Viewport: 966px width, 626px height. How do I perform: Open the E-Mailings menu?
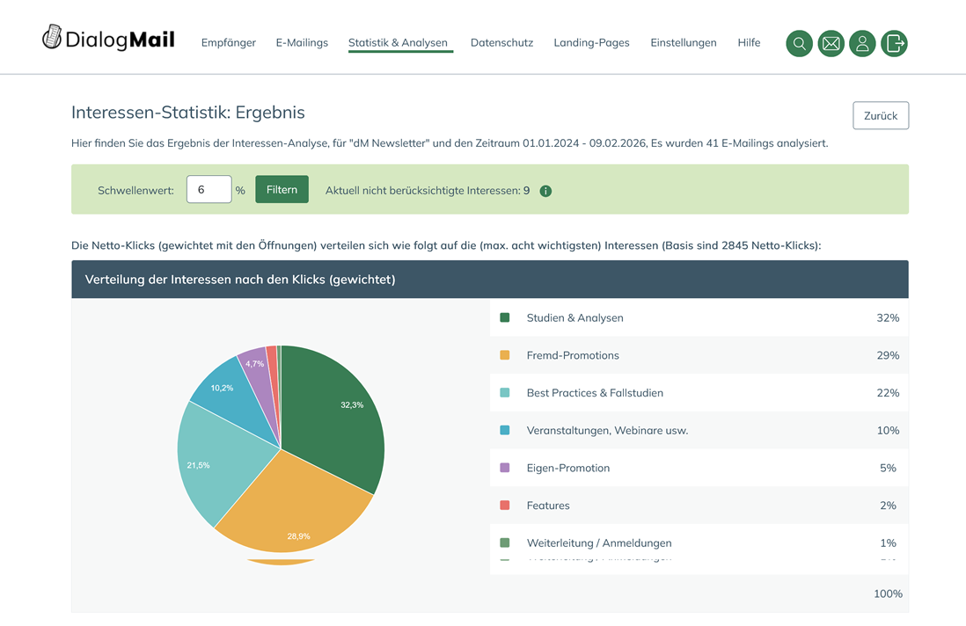tap(302, 42)
